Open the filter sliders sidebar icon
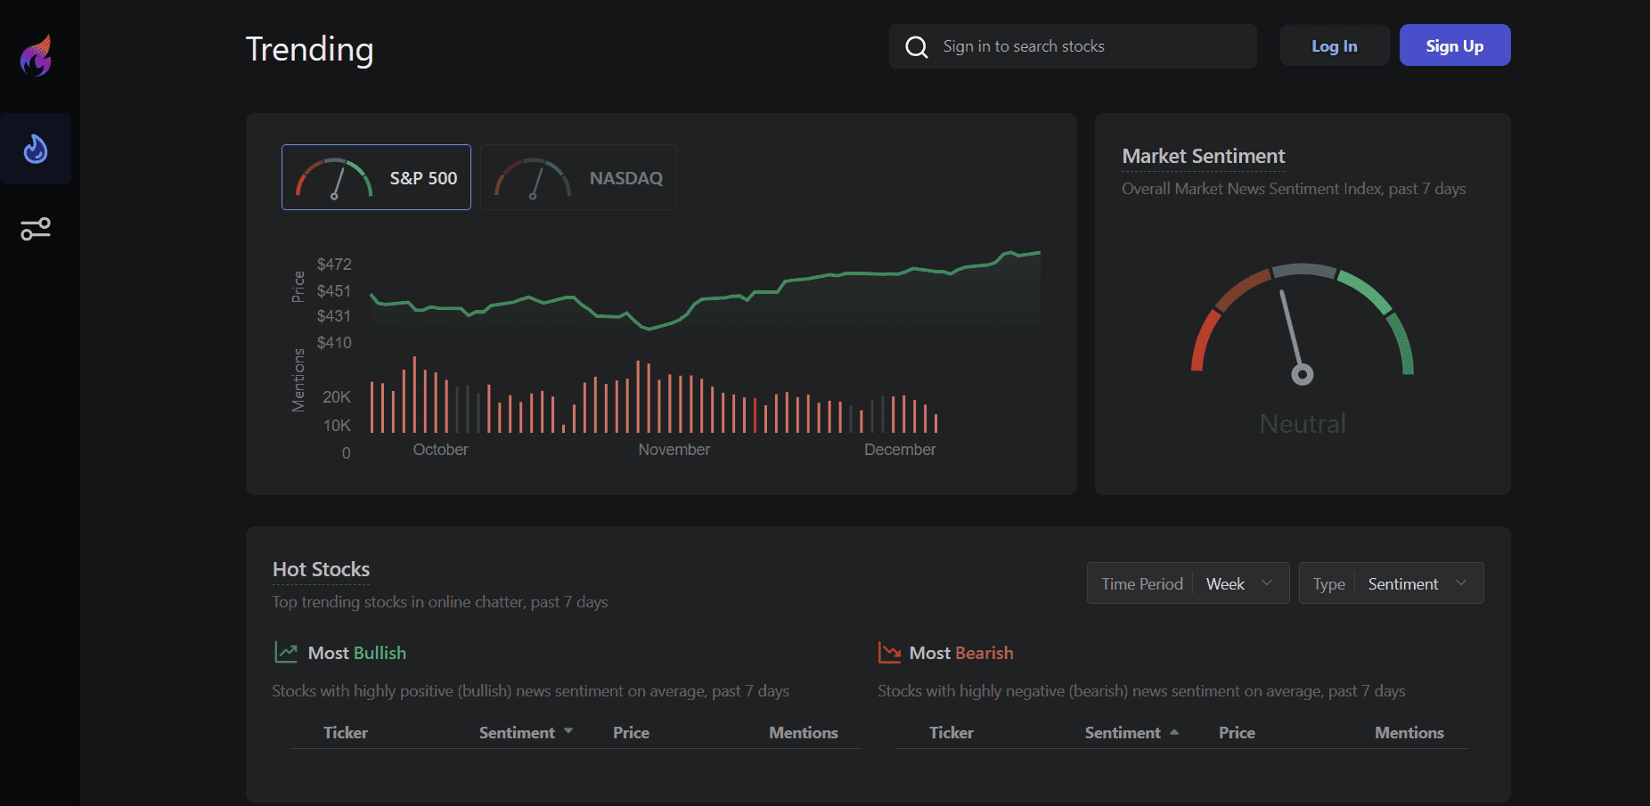This screenshot has width=1650, height=806. 36,229
